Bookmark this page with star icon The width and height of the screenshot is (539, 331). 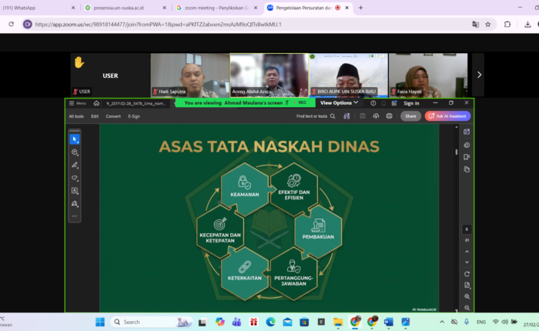click(x=488, y=24)
